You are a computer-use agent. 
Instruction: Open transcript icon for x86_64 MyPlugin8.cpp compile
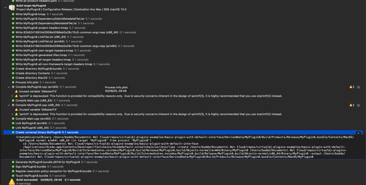click(358, 105)
